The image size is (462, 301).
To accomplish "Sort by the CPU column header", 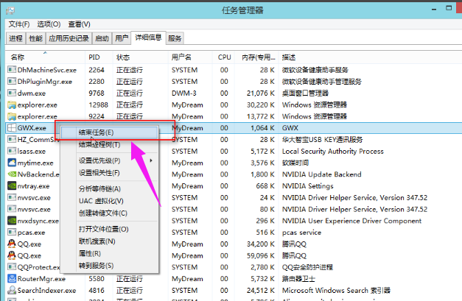I will pos(224,57).
